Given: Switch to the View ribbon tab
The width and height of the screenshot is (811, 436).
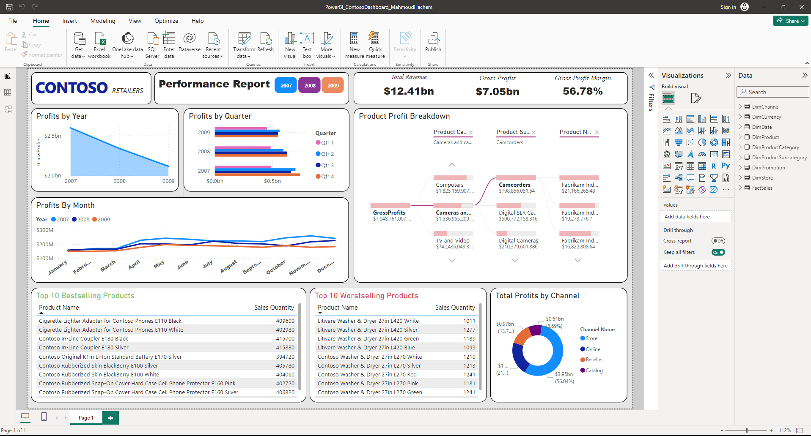Looking at the screenshot, I should coord(135,21).
